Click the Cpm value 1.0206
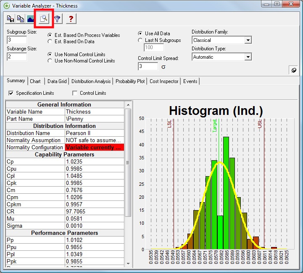This screenshot has height=273, width=303. tap(95, 197)
